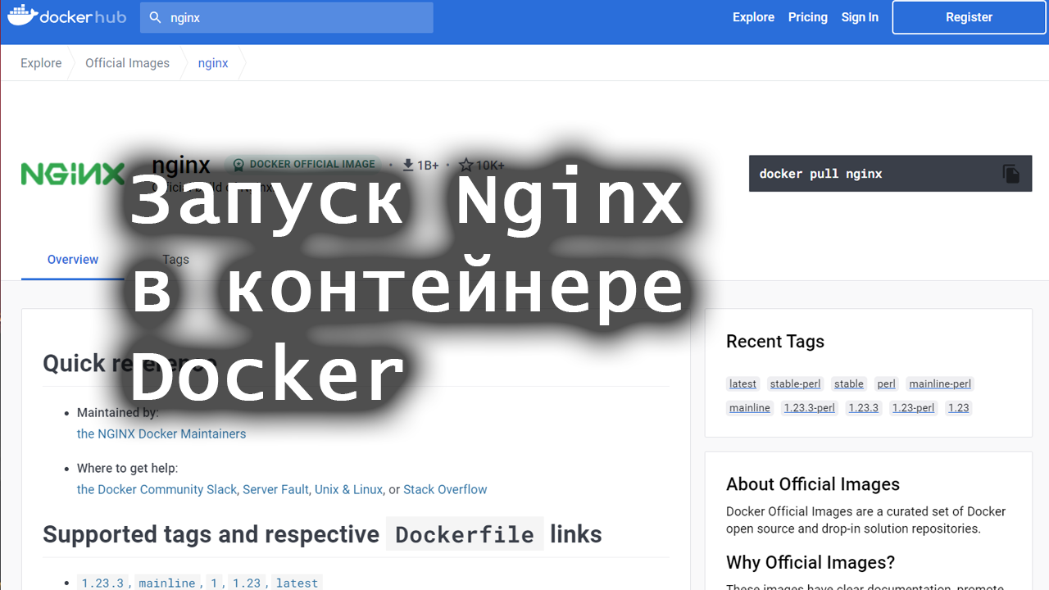Click the NGINX green logo

click(73, 174)
